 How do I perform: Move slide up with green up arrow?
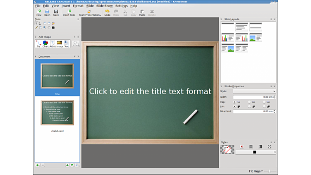(x=67, y=165)
